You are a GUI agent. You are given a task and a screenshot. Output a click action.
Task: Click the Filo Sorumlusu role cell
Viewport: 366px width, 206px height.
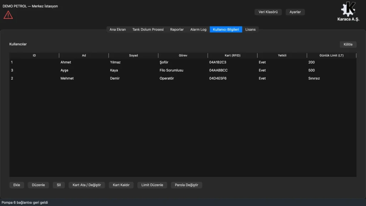coord(171,70)
